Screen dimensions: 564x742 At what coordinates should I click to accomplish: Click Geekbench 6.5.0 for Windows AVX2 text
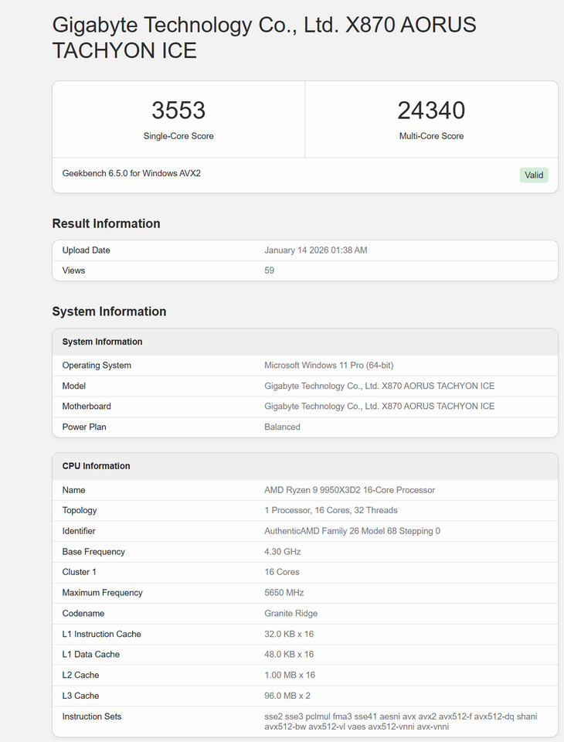[x=131, y=173]
